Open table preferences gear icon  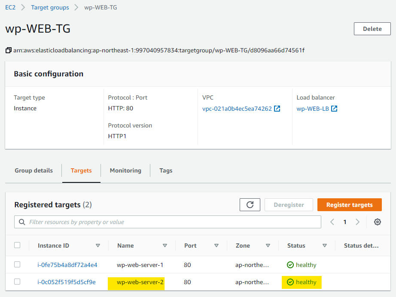coord(377,222)
